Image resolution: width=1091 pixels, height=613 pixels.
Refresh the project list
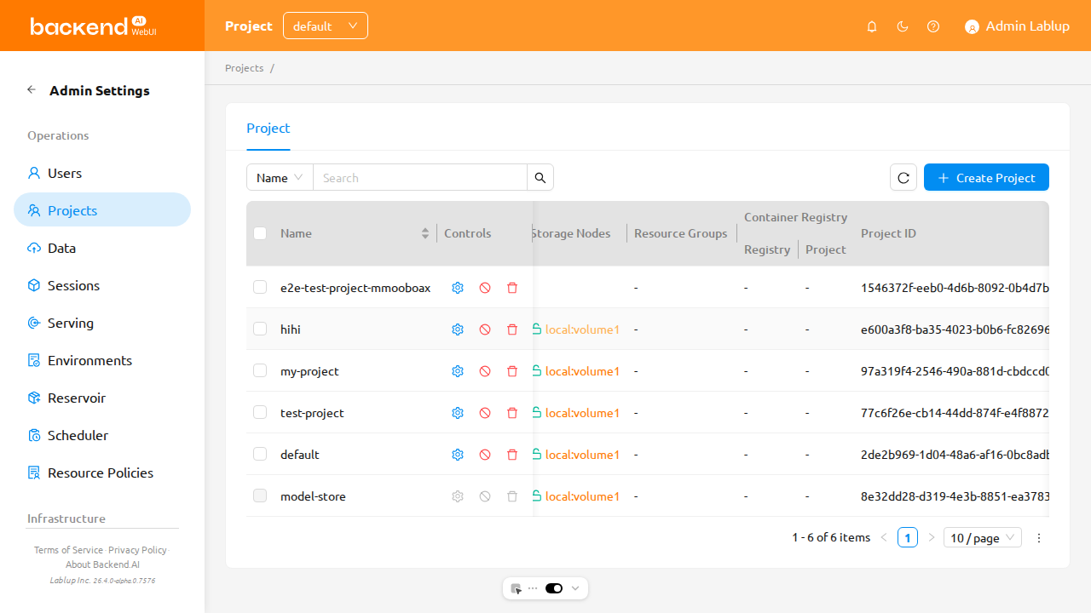903,178
